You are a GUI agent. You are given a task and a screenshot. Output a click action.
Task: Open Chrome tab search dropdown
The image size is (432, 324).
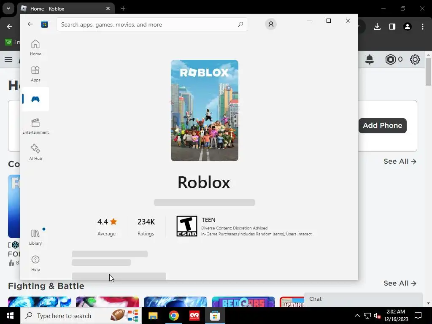8,8
